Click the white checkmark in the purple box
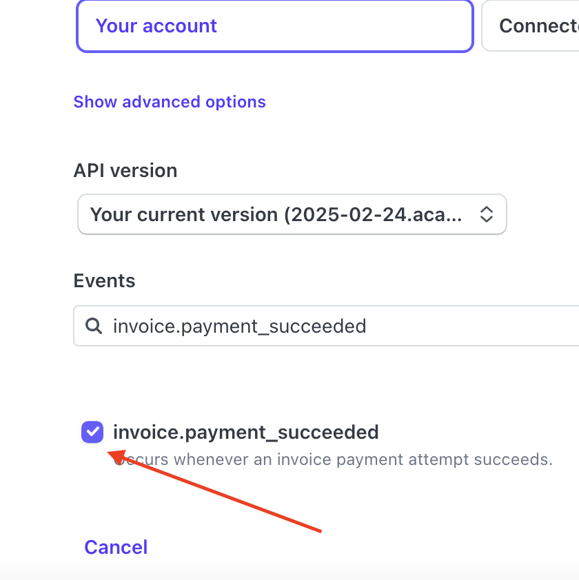This screenshot has height=580, width=579. click(x=92, y=433)
